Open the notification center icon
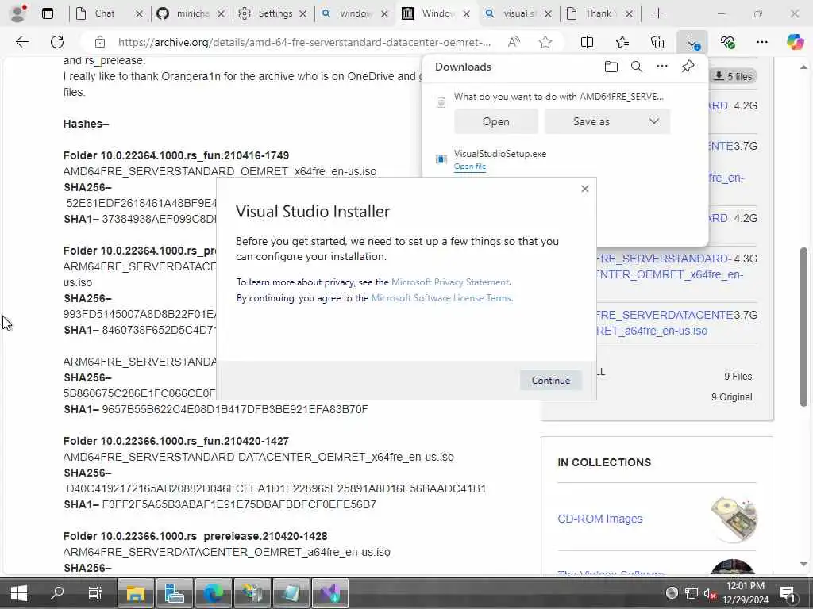813x609 pixels. (x=788, y=593)
